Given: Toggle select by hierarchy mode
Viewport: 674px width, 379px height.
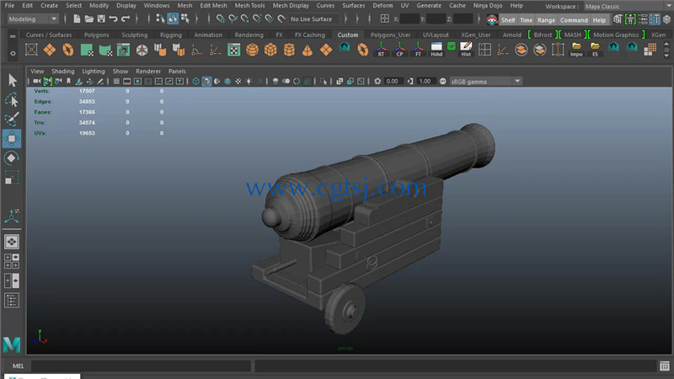Looking at the screenshot, I should pos(160,19).
